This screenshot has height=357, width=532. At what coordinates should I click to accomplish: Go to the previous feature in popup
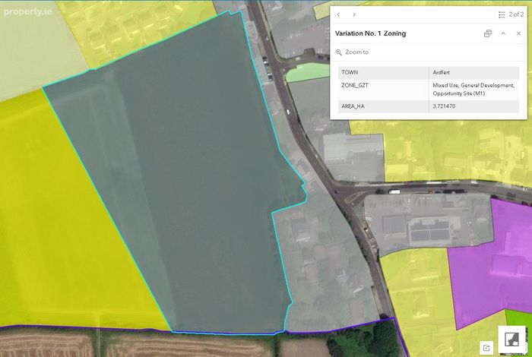(x=338, y=14)
